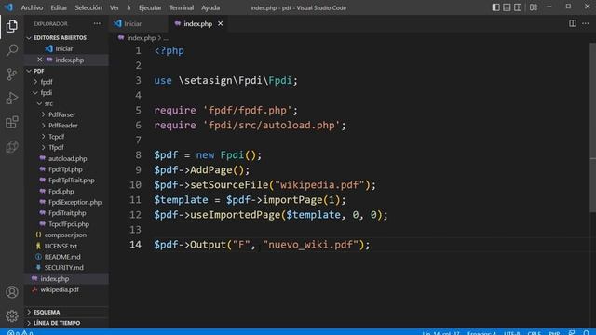
Task: Click the CRLF line ending status item
Action: click(x=534, y=333)
